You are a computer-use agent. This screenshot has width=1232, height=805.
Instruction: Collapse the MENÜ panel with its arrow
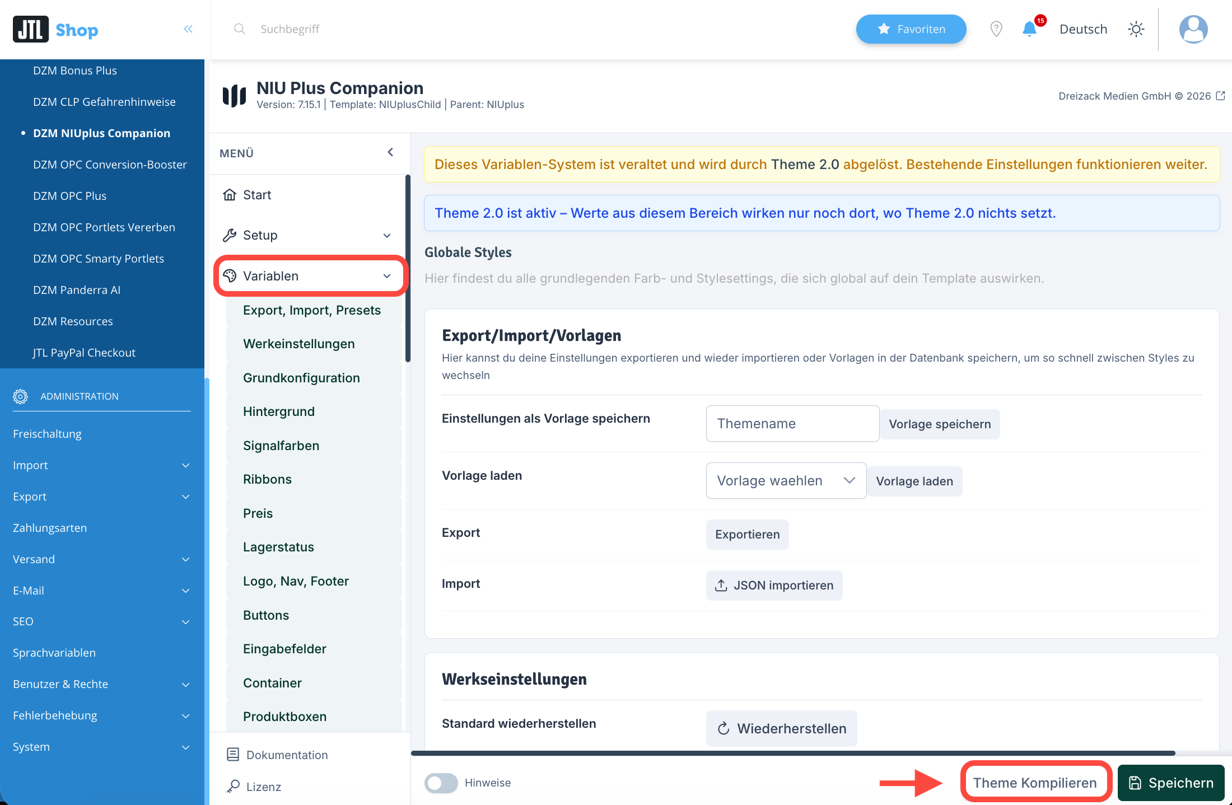coord(390,152)
